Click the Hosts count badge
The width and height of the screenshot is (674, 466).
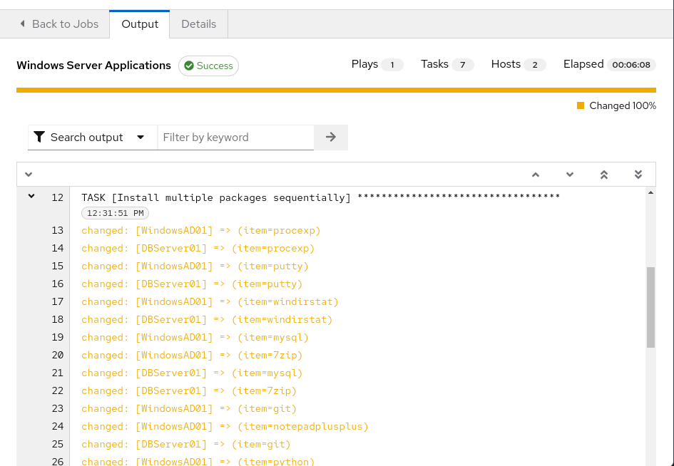[x=535, y=65]
